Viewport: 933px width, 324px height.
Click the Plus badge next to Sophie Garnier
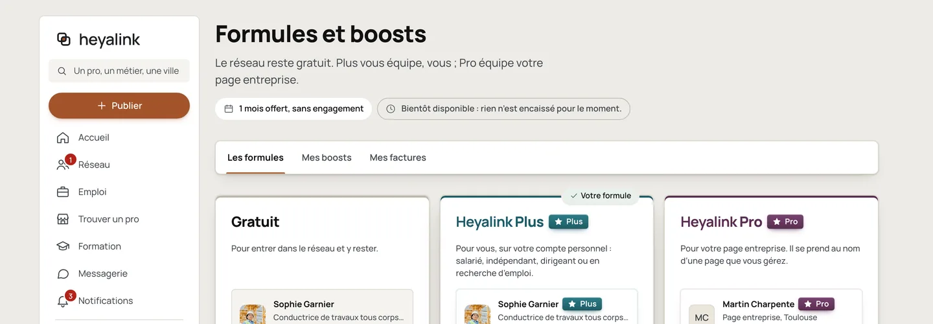582,304
